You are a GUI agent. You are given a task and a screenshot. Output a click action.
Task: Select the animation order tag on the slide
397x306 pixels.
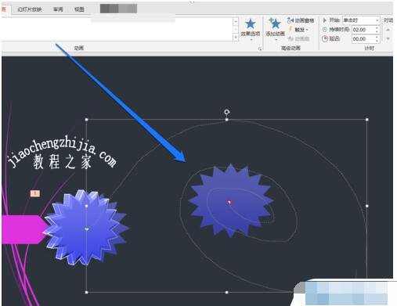click(x=35, y=193)
